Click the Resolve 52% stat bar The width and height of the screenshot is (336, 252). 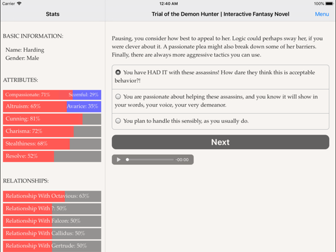[52, 156]
